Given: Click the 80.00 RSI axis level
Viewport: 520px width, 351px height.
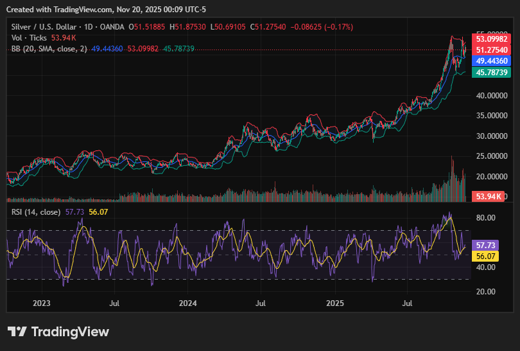Looking at the screenshot, I should tap(485, 218).
